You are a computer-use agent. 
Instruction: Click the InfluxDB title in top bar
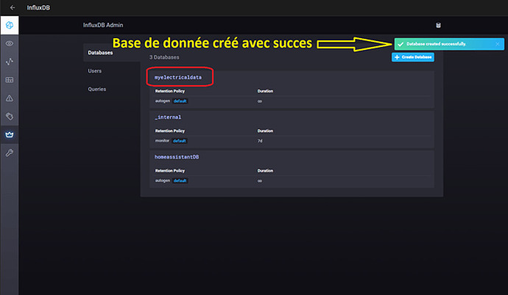click(x=38, y=7)
